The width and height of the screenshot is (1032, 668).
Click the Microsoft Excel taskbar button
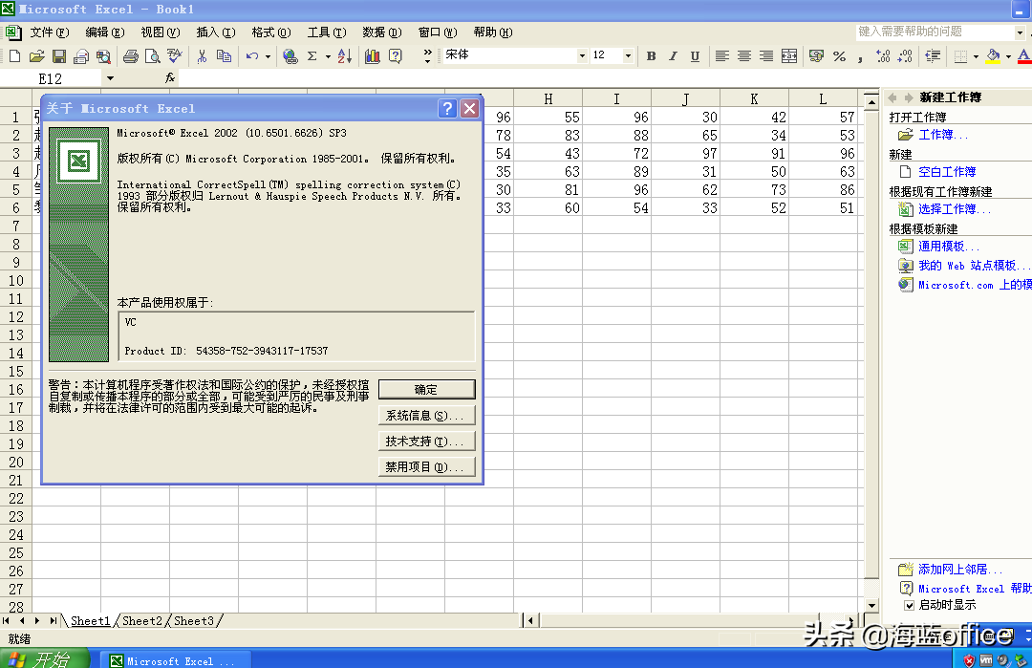tap(175, 660)
